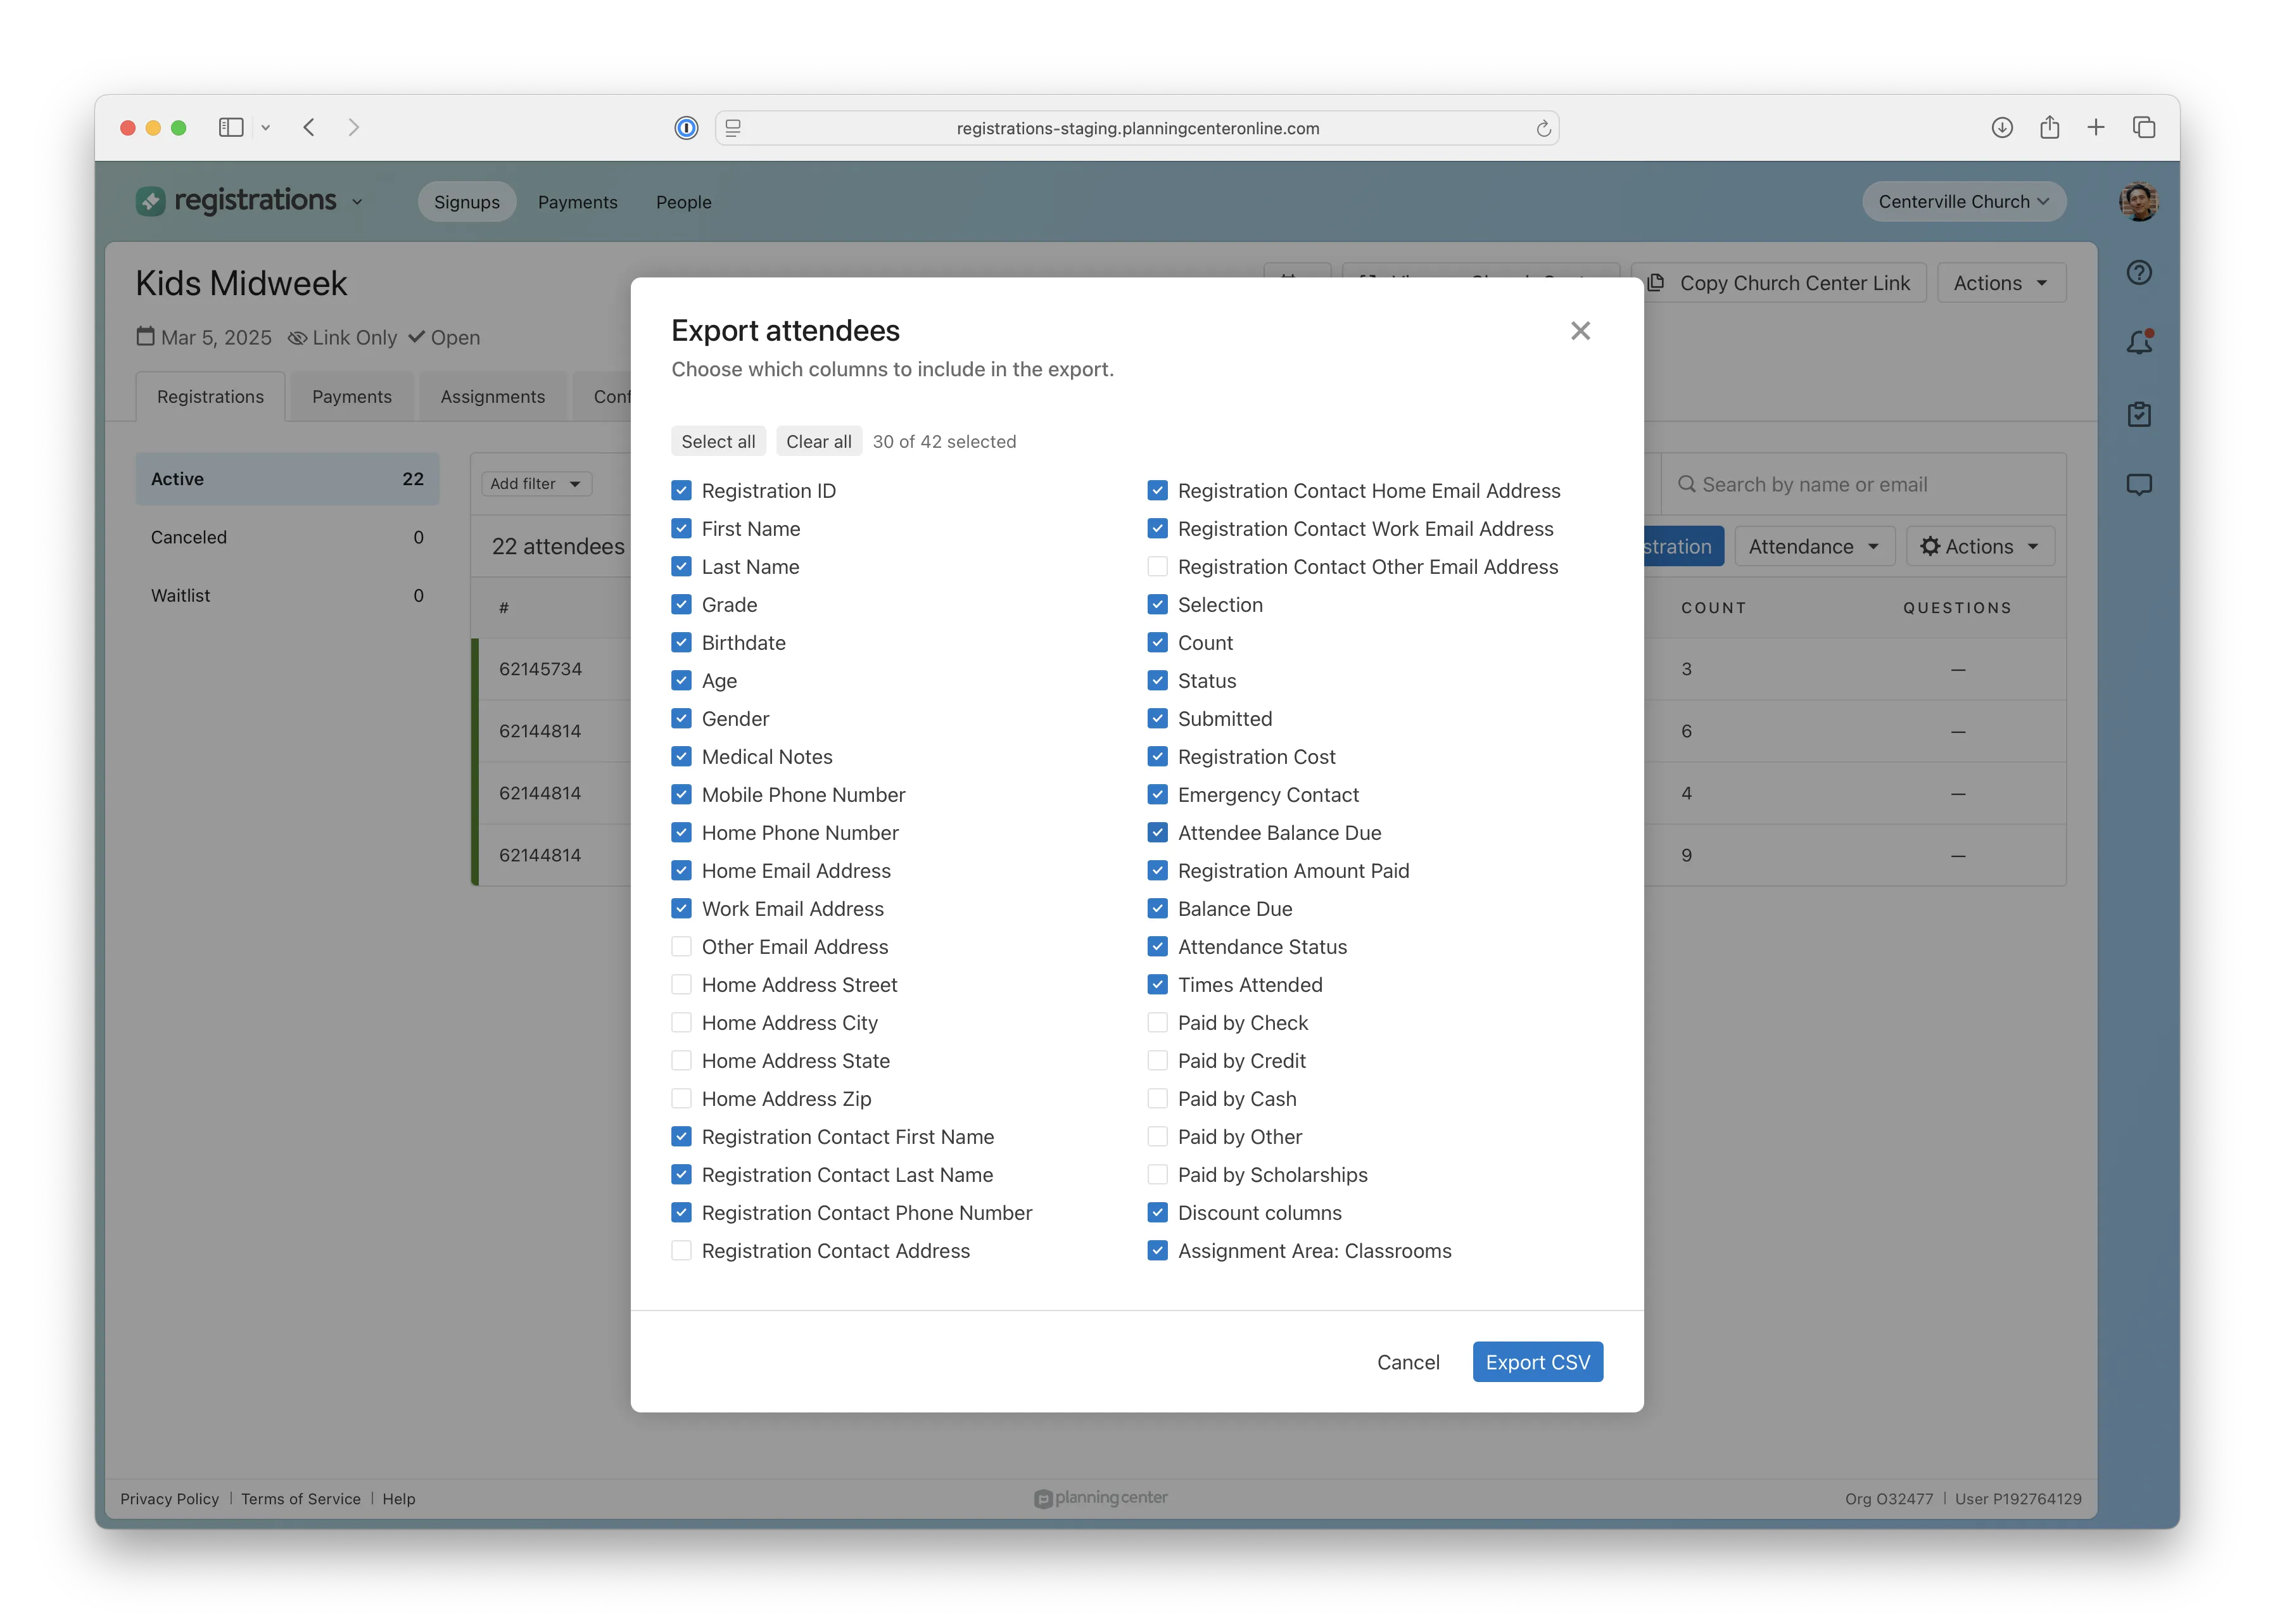The width and height of the screenshot is (2275, 1624).
Task: Open the Help footer link
Action: click(398, 1498)
